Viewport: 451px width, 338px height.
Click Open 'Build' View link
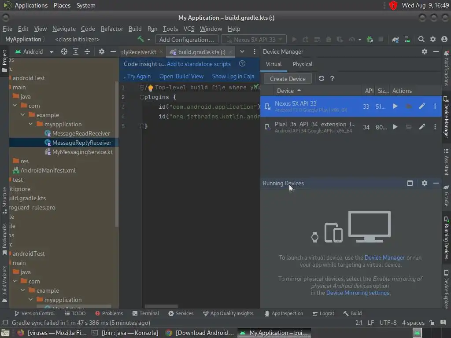point(181,76)
